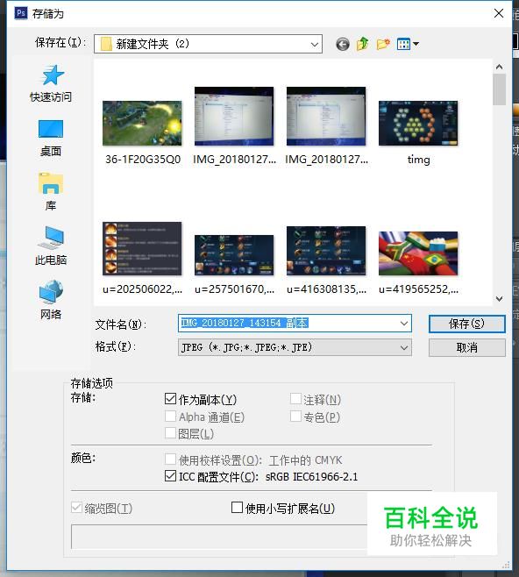Click the u=419565252,... file name label
The width and height of the screenshot is (519, 577).
point(418,289)
